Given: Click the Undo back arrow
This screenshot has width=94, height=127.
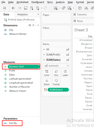Looking at the screenshot, I should click(x=13, y=8).
